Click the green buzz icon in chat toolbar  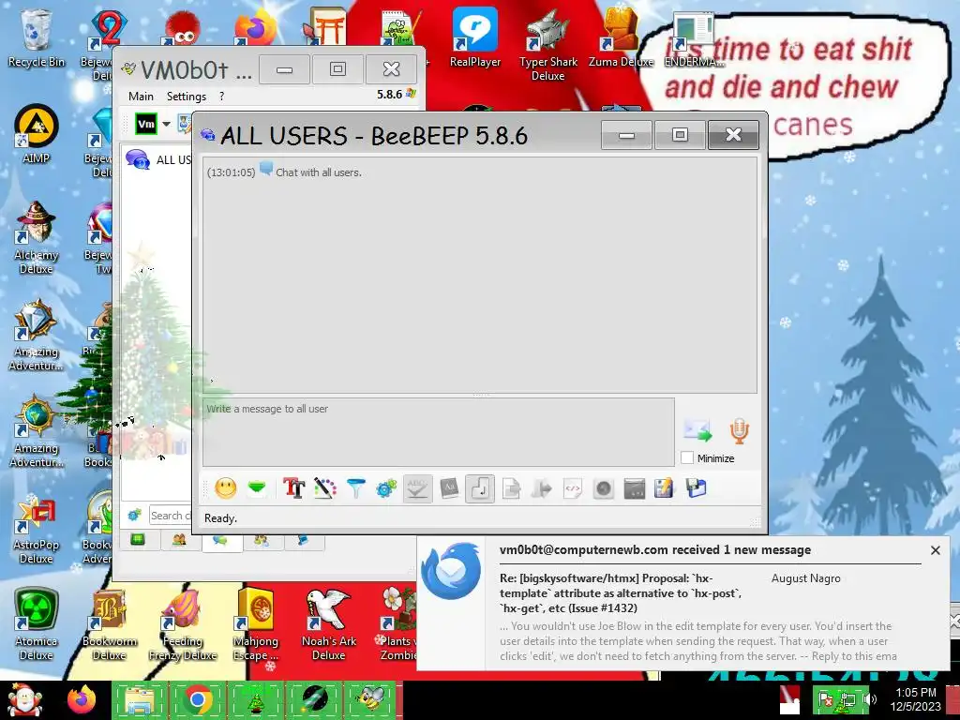click(x=257, y=487)
